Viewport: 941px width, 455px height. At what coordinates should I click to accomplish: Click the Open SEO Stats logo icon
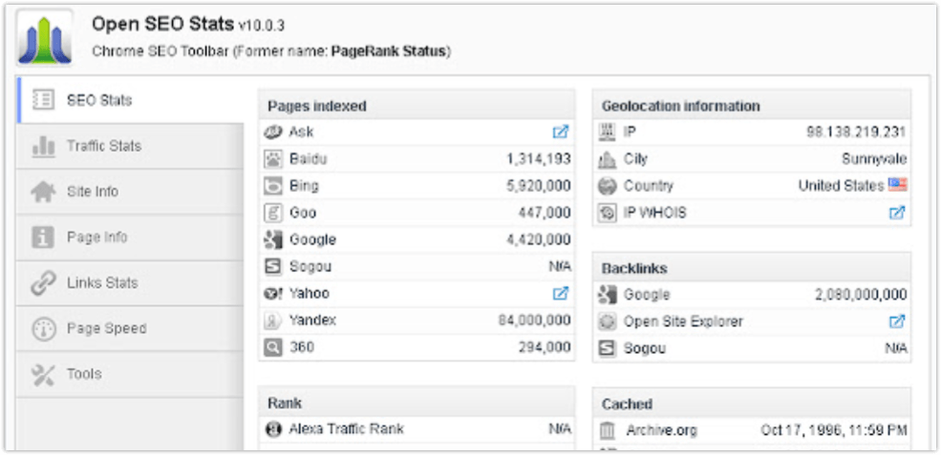(x=45, y=37)
